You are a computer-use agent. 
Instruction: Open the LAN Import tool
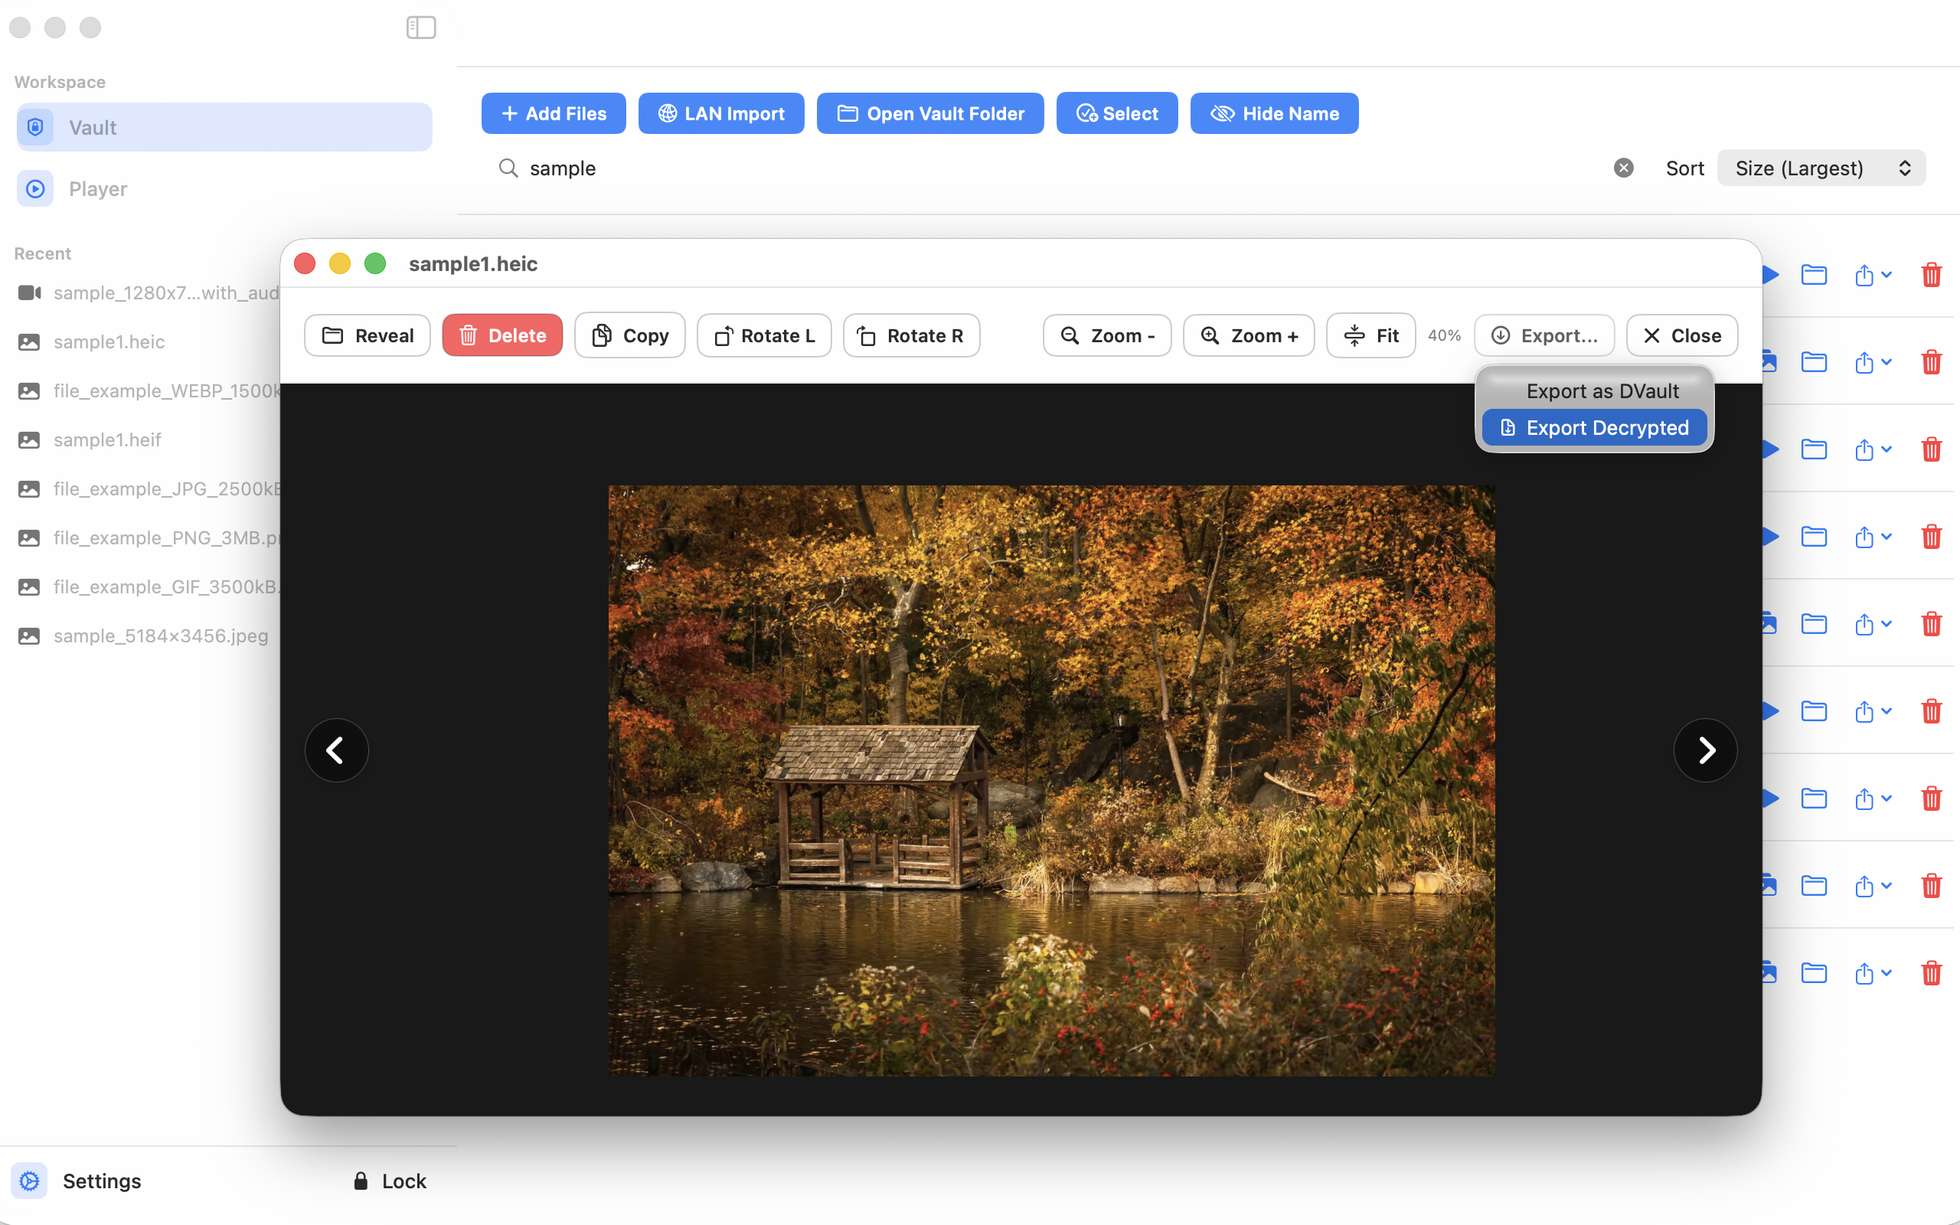pyautogui.click(x=720, y=113)
